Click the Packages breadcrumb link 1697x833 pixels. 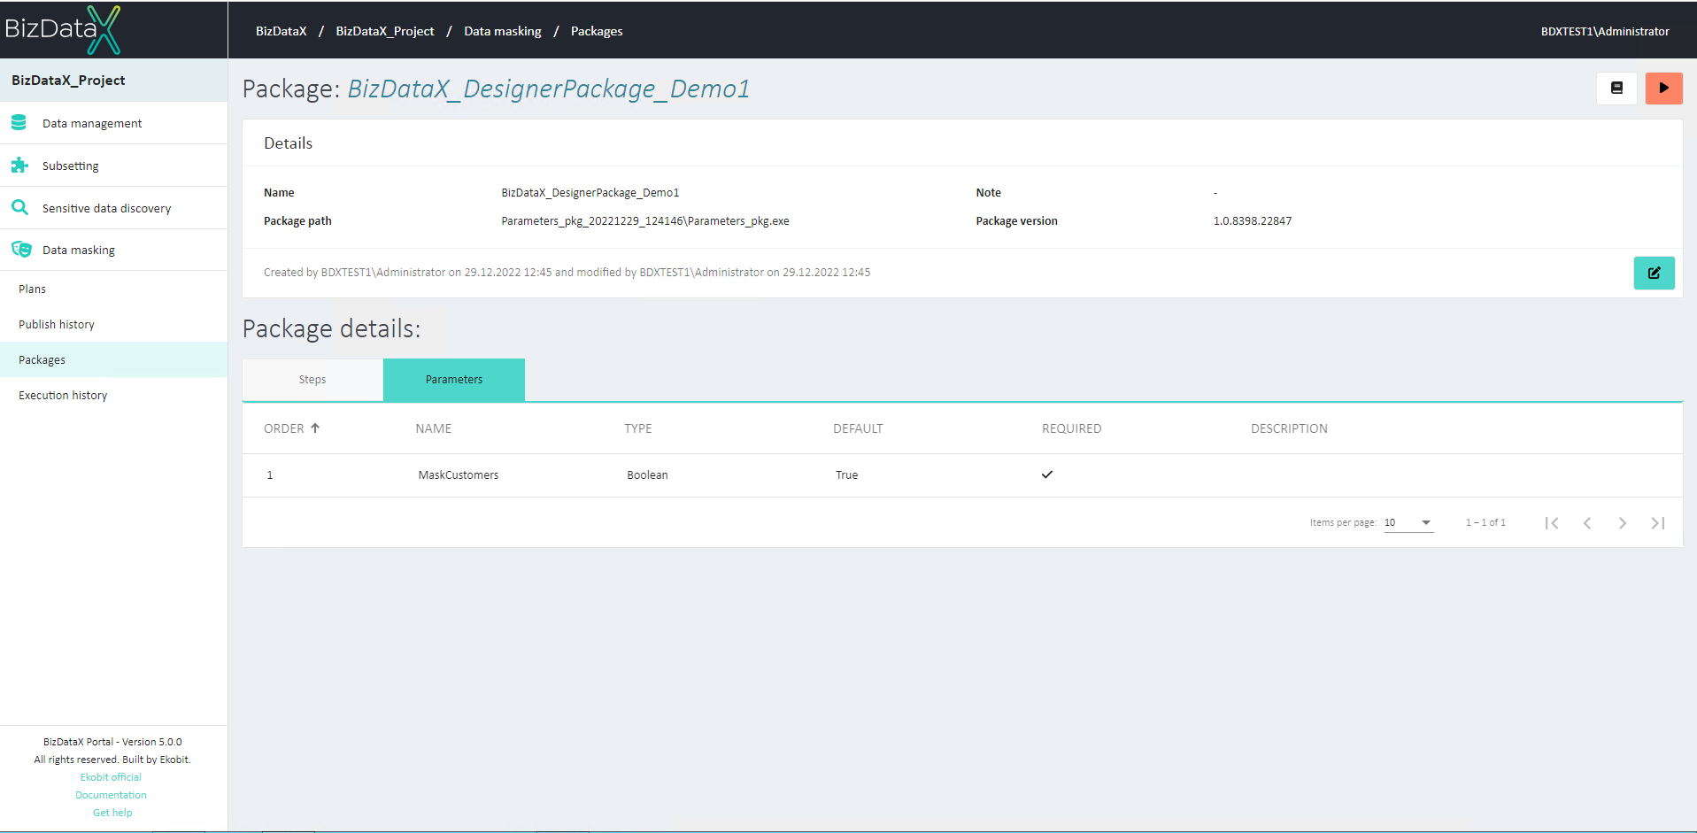coord(597,31)
